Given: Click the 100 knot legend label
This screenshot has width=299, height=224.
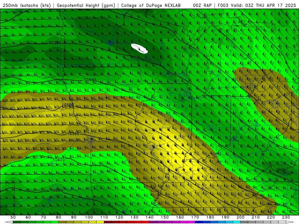Looking at the screenshot, I should [x=89, y=217].
